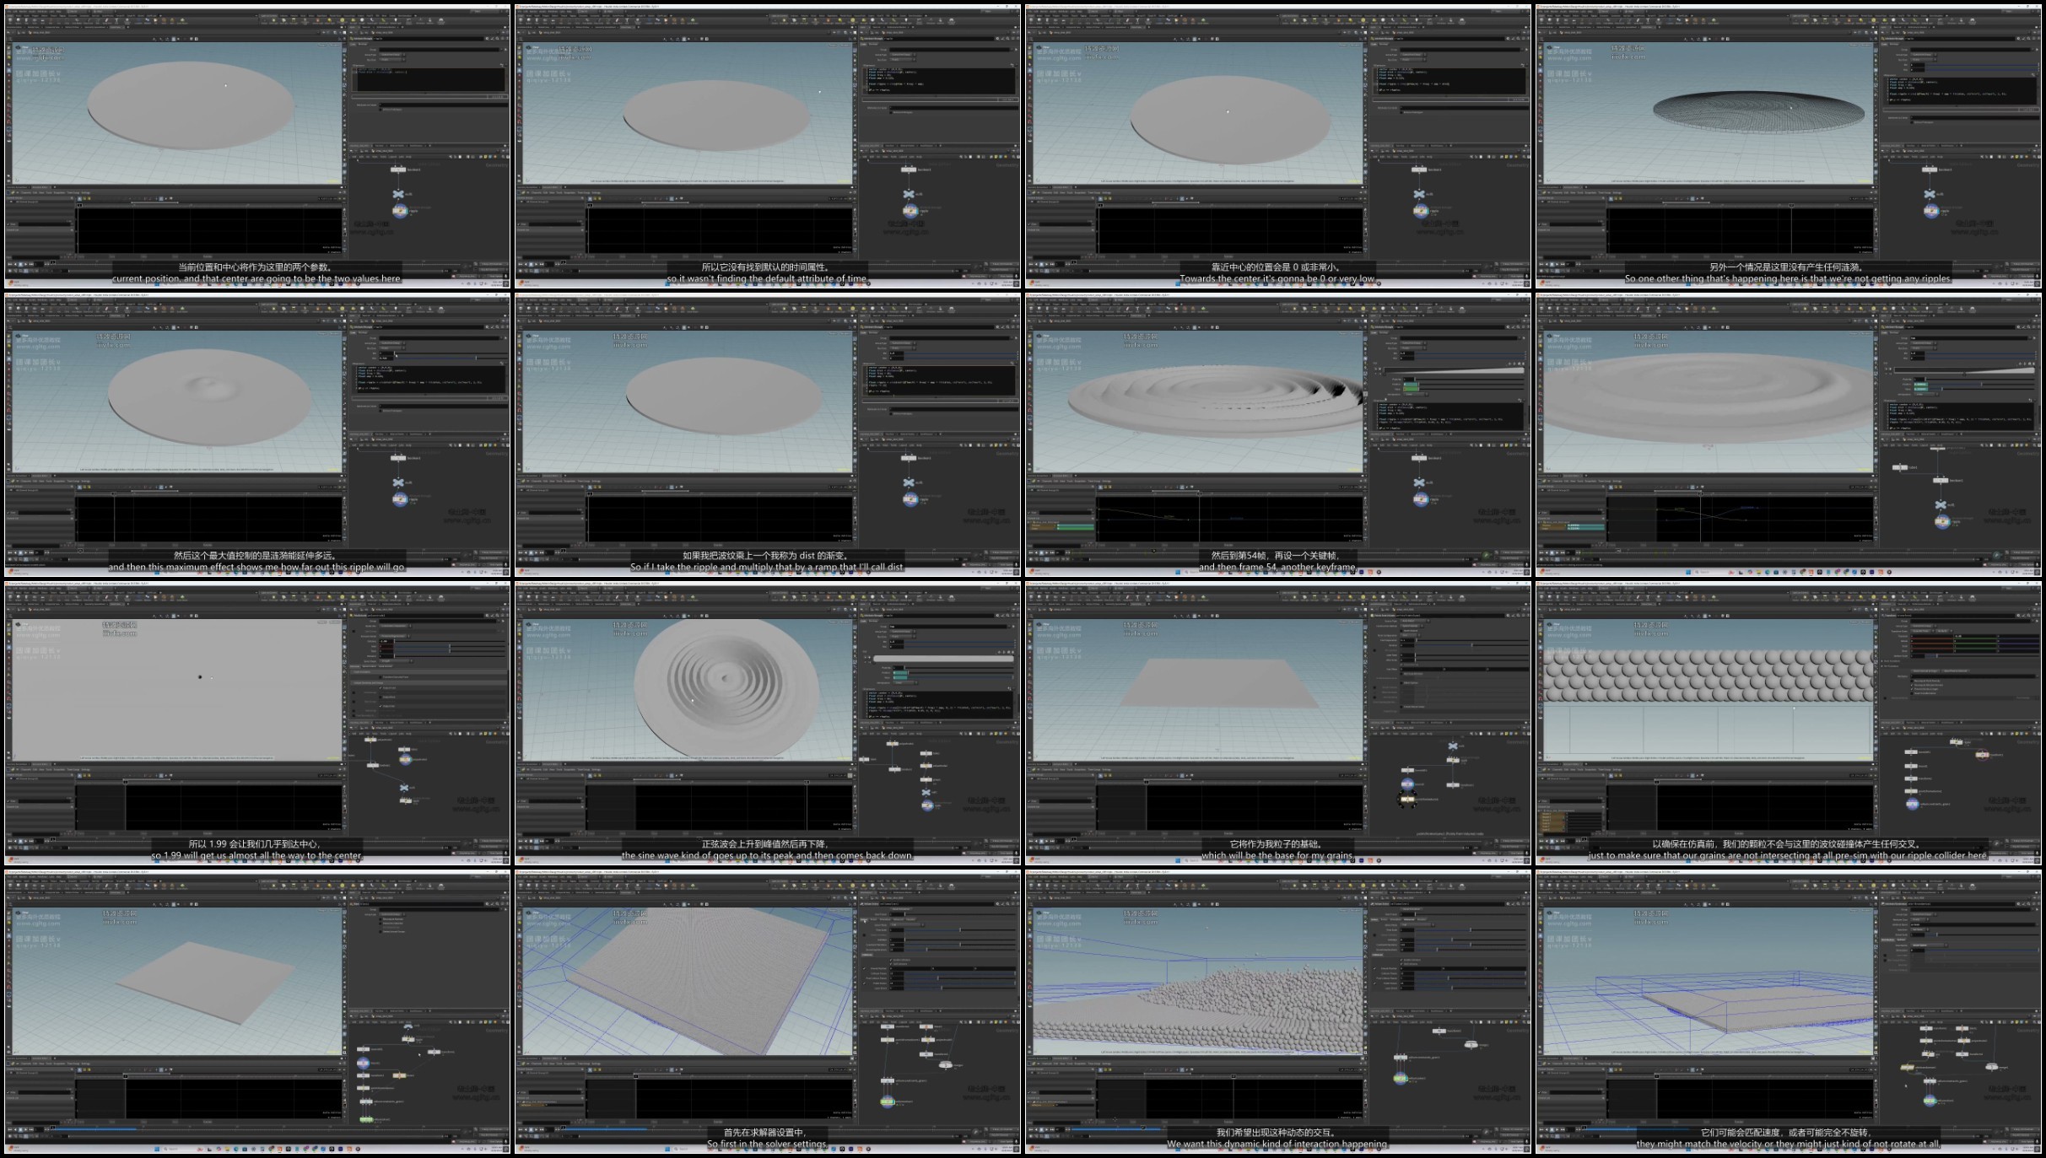Click testbed1 node in 'current position' frame
The image size is (2046, 1158).
(397, 170)
